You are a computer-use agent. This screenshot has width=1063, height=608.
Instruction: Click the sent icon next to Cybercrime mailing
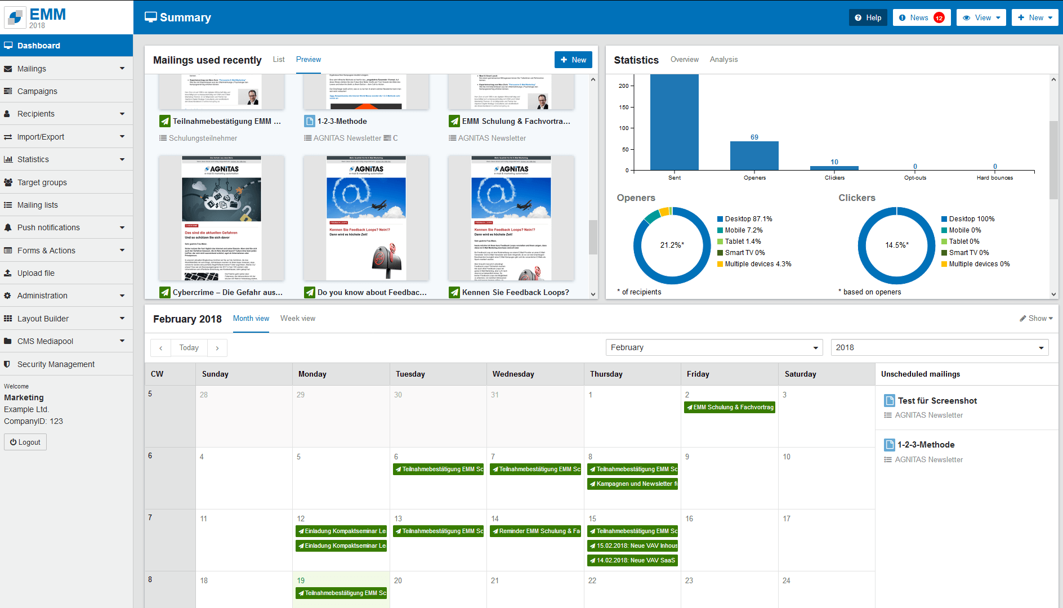pos(165,292)
